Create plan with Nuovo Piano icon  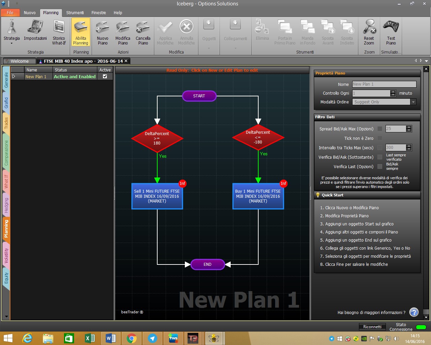tap(102, 27)
